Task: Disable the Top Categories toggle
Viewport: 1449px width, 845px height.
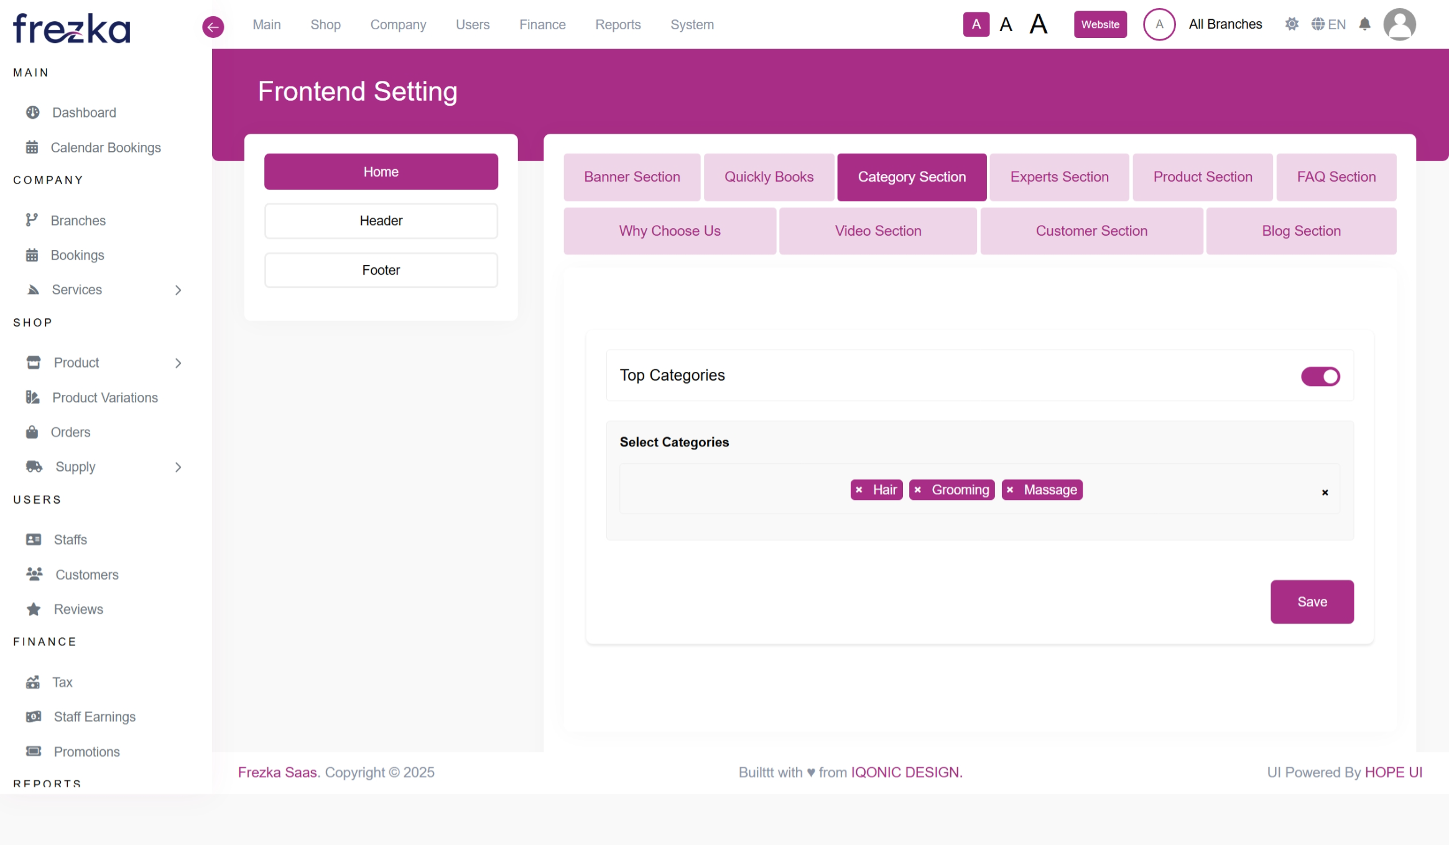Action: (1320, 376)
